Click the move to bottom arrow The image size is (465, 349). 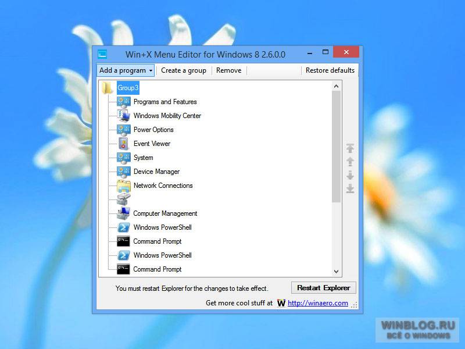pos(350,188)
